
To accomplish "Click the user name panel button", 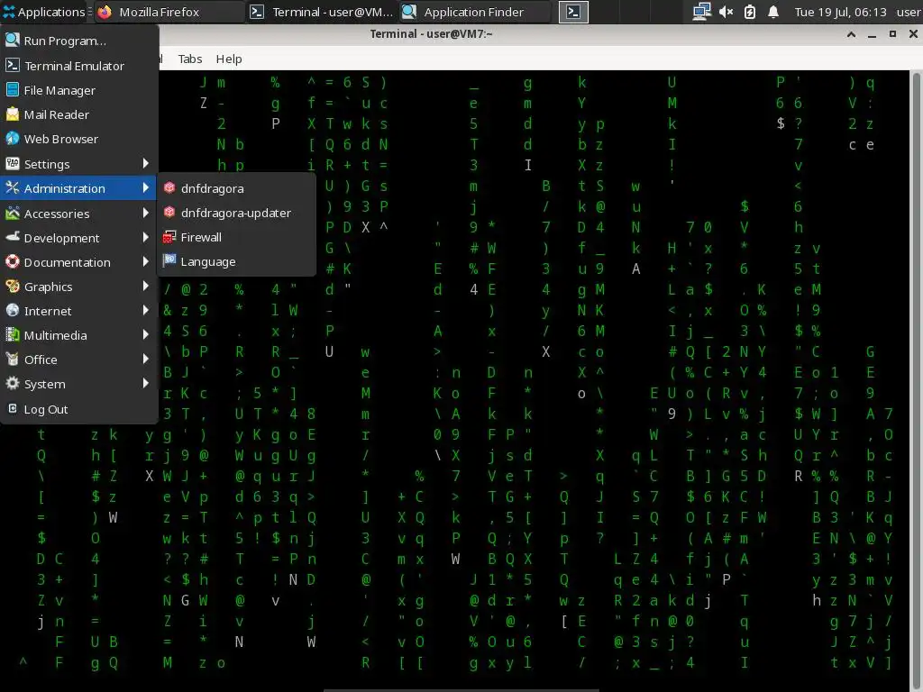I will tap(909, 12).
